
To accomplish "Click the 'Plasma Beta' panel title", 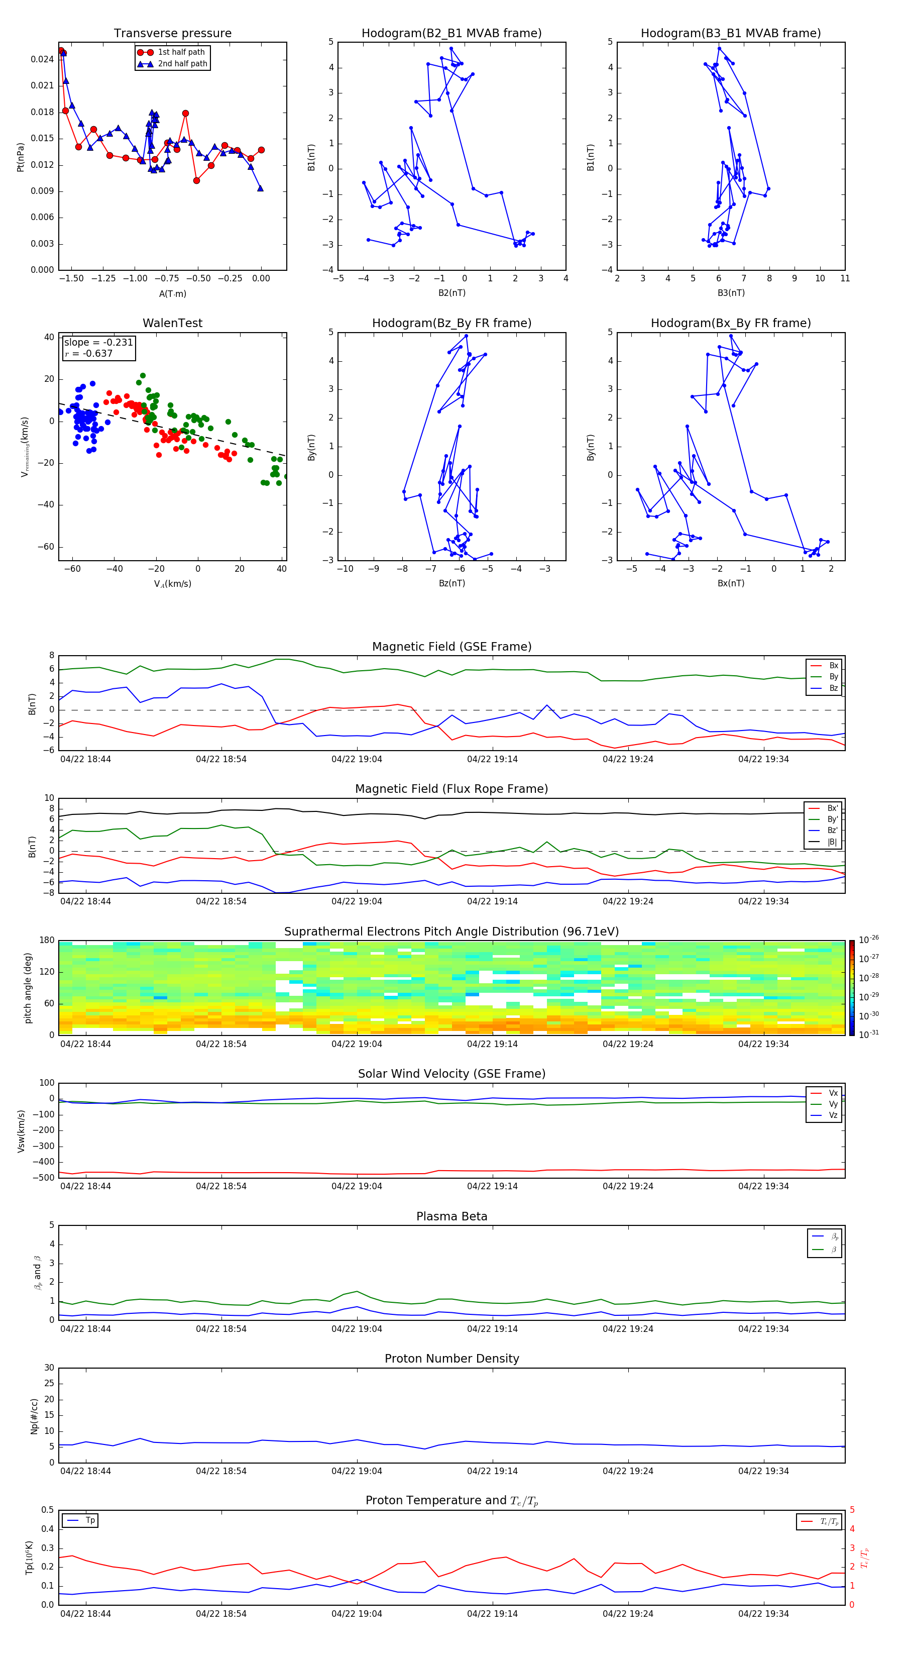I will pos(451,1216).
